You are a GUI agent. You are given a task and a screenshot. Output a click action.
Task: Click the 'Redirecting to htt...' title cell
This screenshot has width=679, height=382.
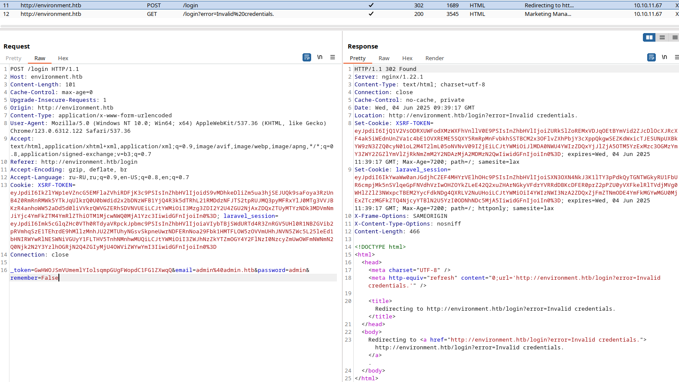coord(549,5)
